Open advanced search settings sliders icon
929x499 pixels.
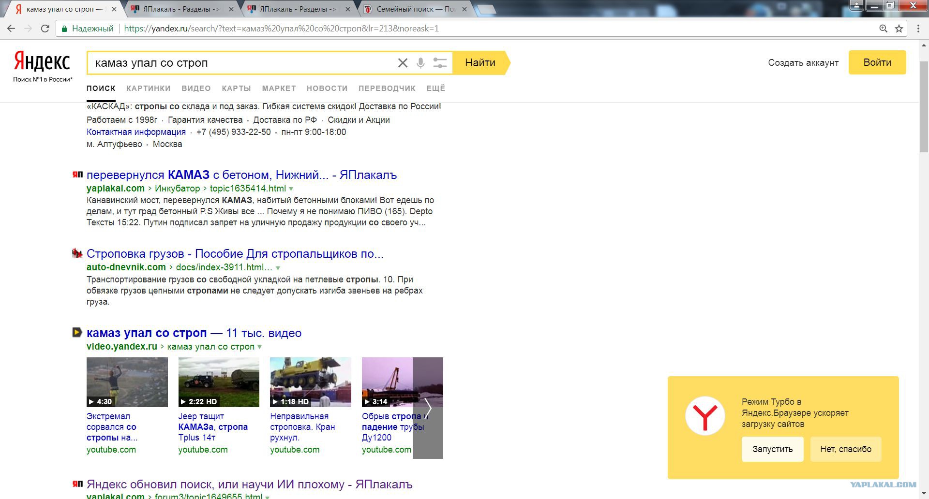[x=439, y=63]
